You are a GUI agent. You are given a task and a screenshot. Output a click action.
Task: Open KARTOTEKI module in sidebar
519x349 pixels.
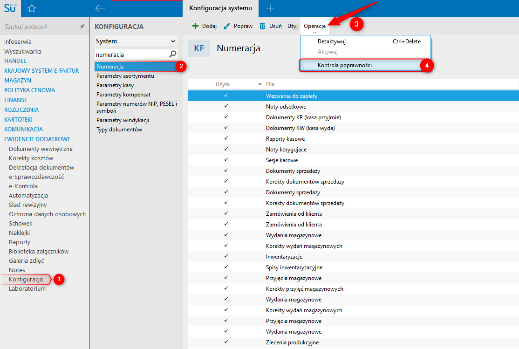[x=18, y=120]
